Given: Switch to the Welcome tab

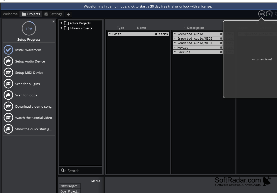Looking at the screenshot, I should (10, 14).
